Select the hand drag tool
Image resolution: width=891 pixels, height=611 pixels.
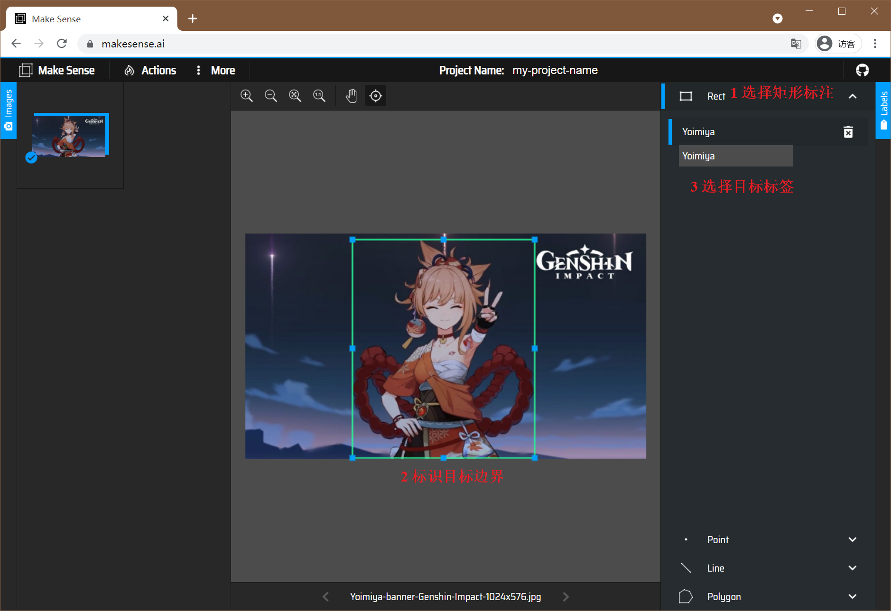(x=351, y=96)
